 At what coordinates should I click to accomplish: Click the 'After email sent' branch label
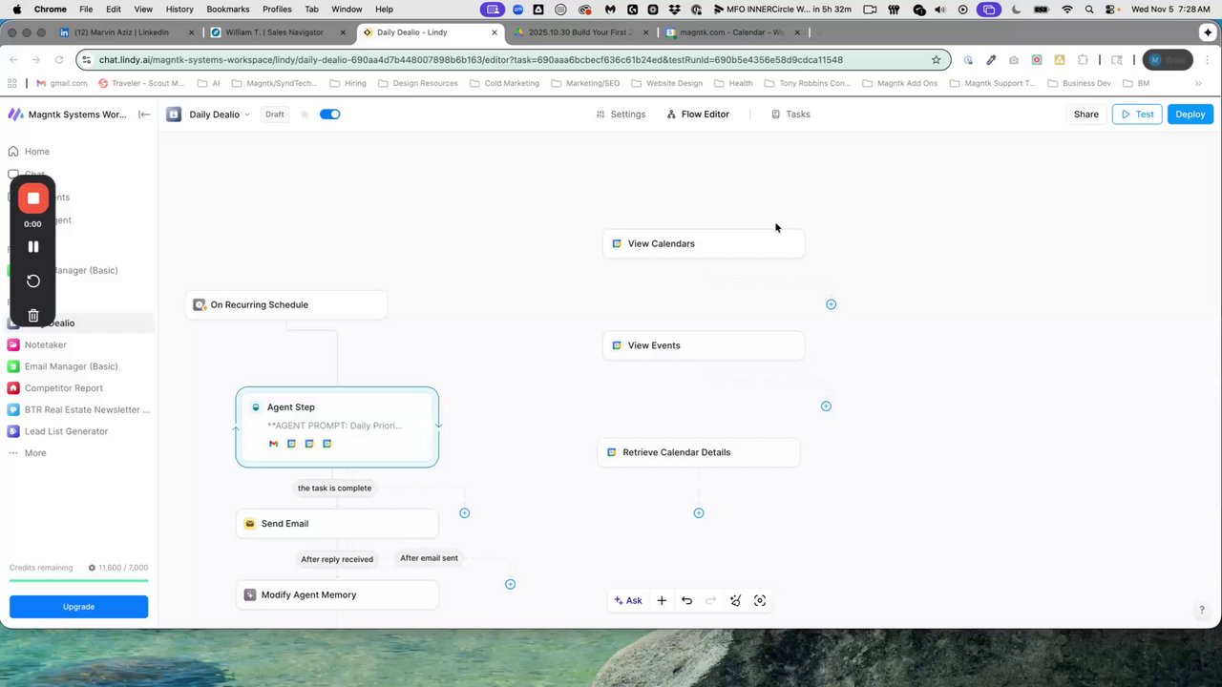(x=429, y=558)
